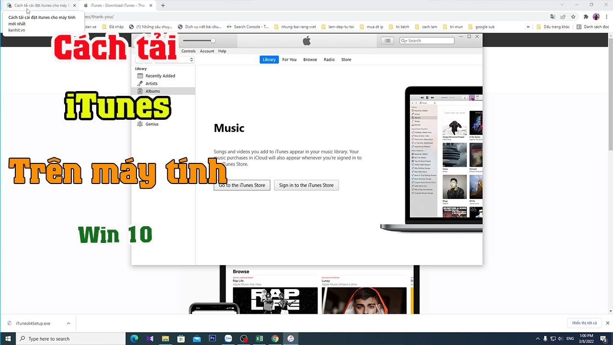This screenshot has height=345, width=613.
Task: Open Chrome extensions puzzle icon
Action: 586,16
